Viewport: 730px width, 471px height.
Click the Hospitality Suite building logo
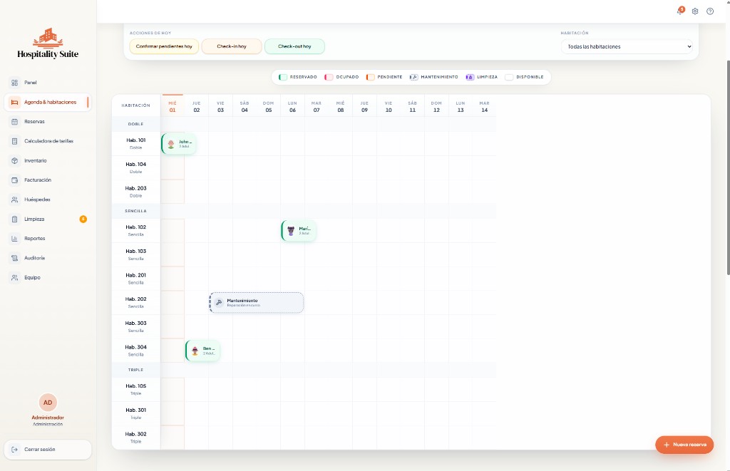(48, 38)
